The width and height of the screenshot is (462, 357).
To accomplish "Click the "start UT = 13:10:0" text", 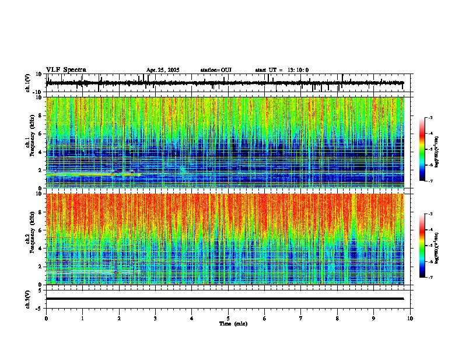I will click(282, 70).
